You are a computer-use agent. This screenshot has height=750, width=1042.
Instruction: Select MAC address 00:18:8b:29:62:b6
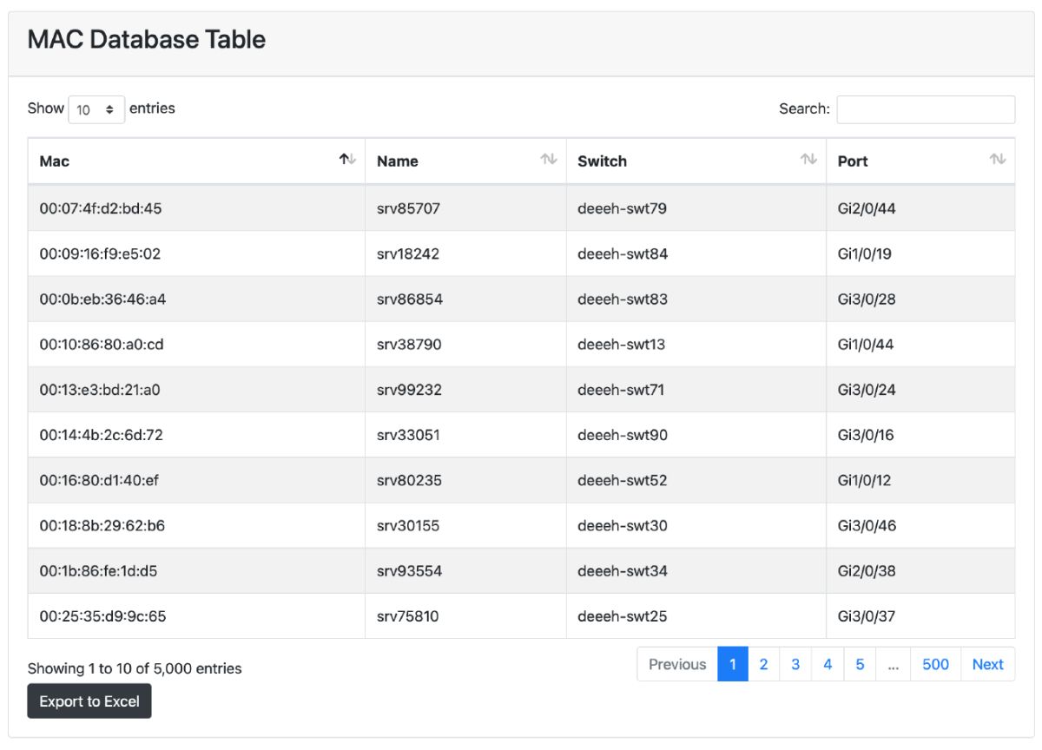tap(102, 525)
